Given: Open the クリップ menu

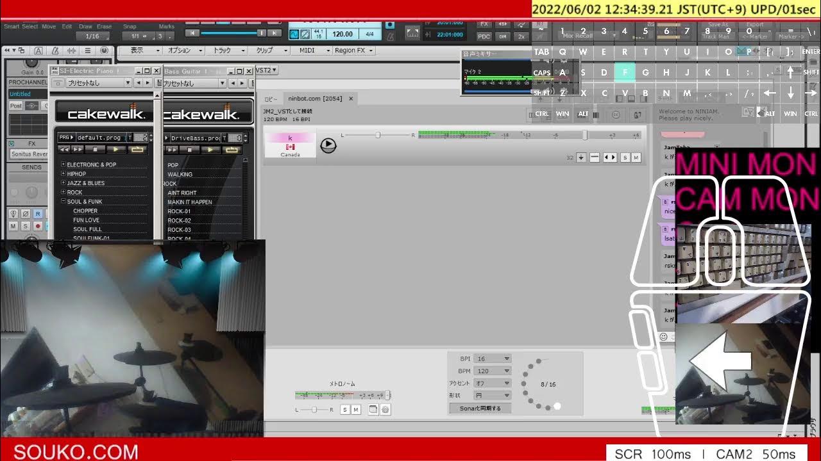Looking at the screenshot, I should (x=268, y=51).
